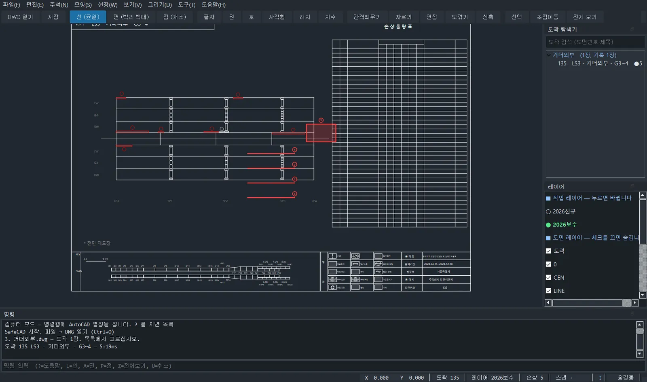This screenshot has width=647, height=382.
Task: Click the red damage area rectangle
Action: (x=321, y=133)
